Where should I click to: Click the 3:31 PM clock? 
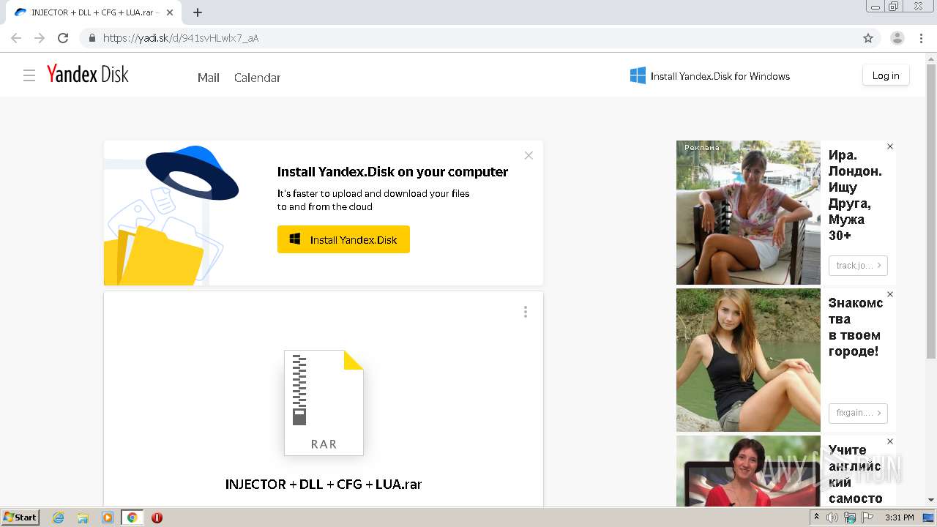(x=900, y=517)
